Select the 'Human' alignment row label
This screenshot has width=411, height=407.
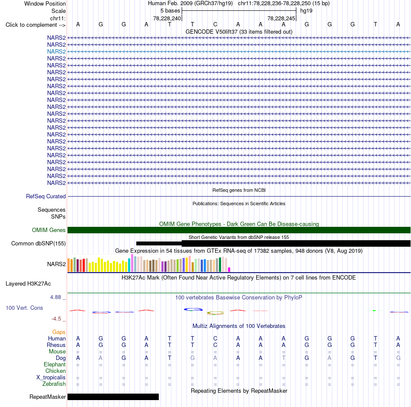click(x=57, y=338)
